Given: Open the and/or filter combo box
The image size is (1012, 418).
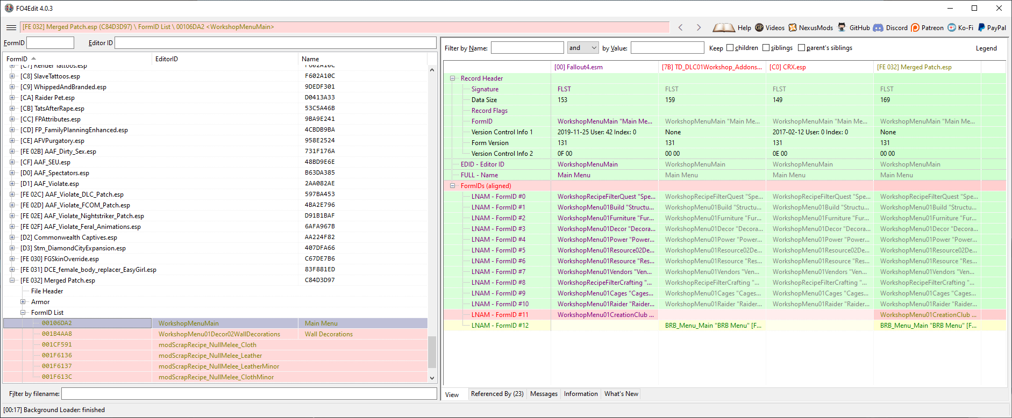Looking at the screenshot, I should coord(583,48).
